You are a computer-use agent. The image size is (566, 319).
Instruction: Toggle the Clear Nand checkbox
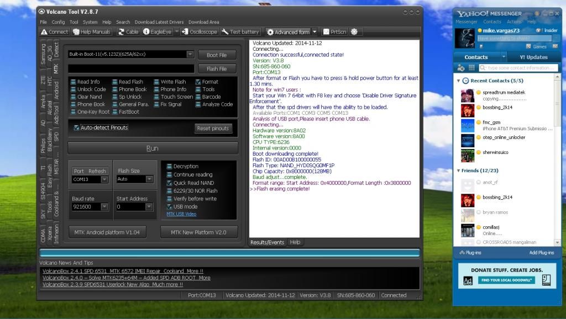(x=74, y=97)
